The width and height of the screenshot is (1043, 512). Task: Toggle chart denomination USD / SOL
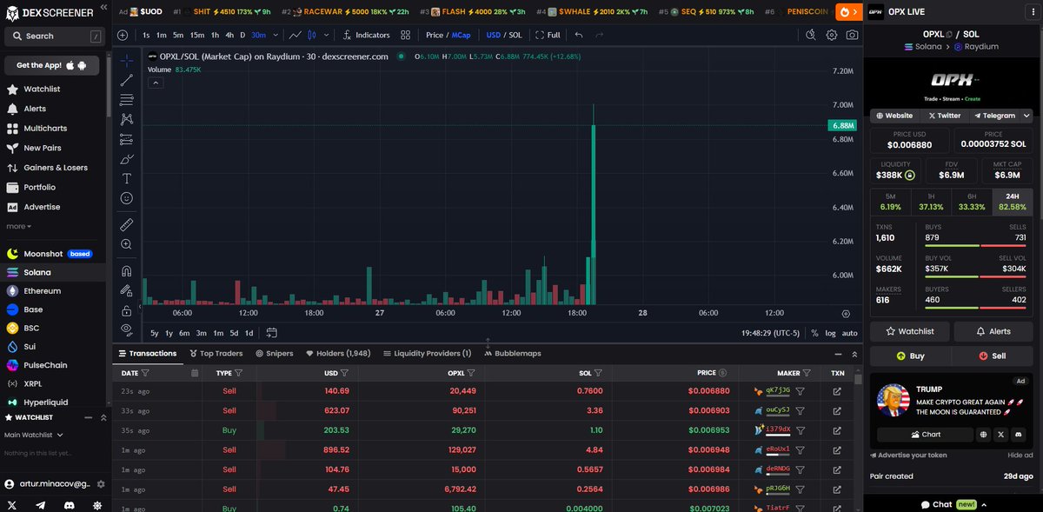(x=504, y=35)
